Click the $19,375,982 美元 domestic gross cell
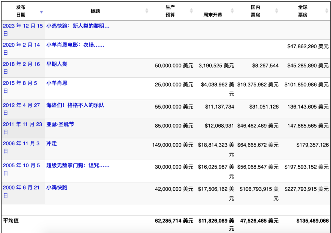This screenshot has height=233, width=331. tap(258, 85)
